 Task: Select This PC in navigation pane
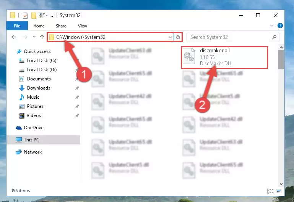[x=44, y=140]
